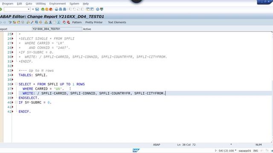Display the Object List icon
Image resolution: width=273 pixels, height=153 pixels.
point(46,22)
